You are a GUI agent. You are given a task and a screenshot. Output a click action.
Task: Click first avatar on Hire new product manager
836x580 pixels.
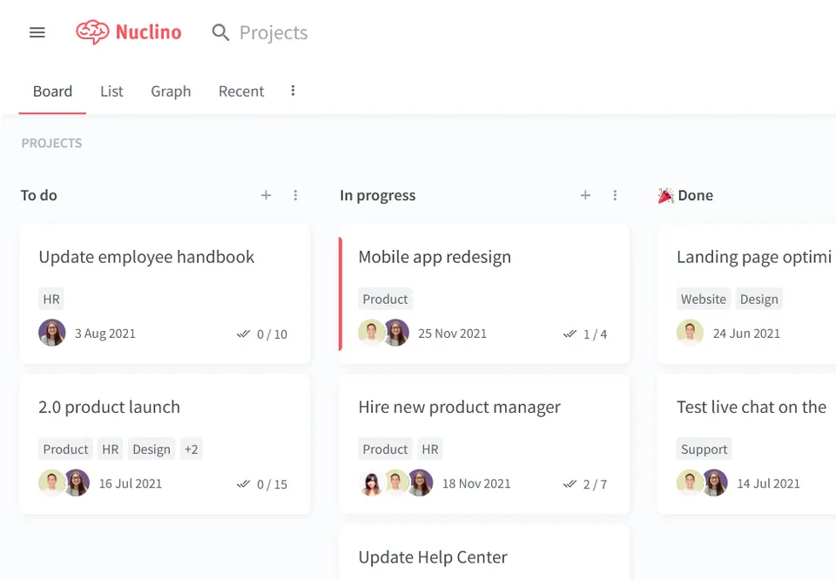(x=371, y=483)
